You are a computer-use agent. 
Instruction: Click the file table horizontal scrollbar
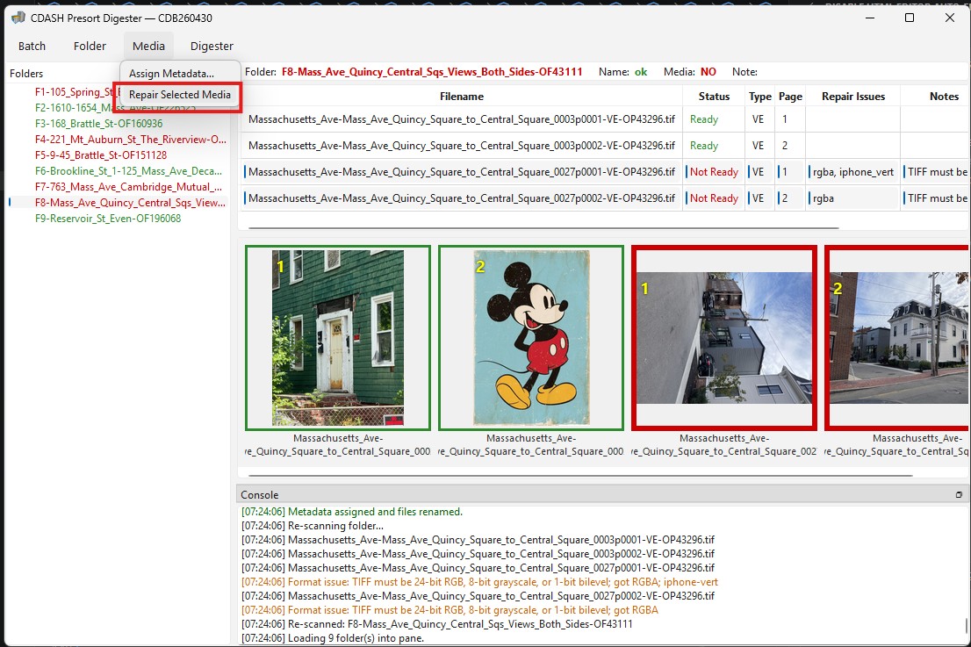click(543, 228)
